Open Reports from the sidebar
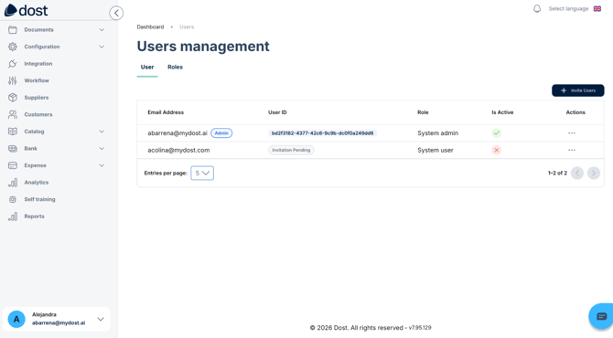Viewport: 613px width, 338px height. (x=35, y=217)
